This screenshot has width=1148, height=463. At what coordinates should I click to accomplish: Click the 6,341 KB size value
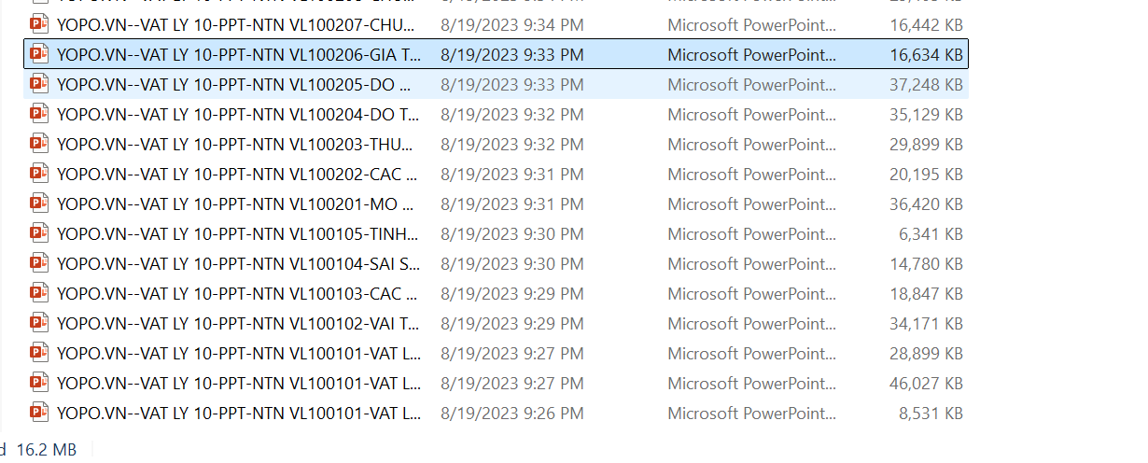pos(931,234)
